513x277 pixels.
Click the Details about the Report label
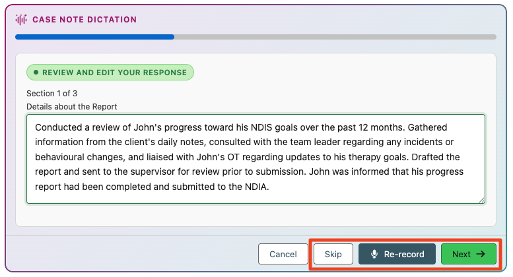pos(72,107)
